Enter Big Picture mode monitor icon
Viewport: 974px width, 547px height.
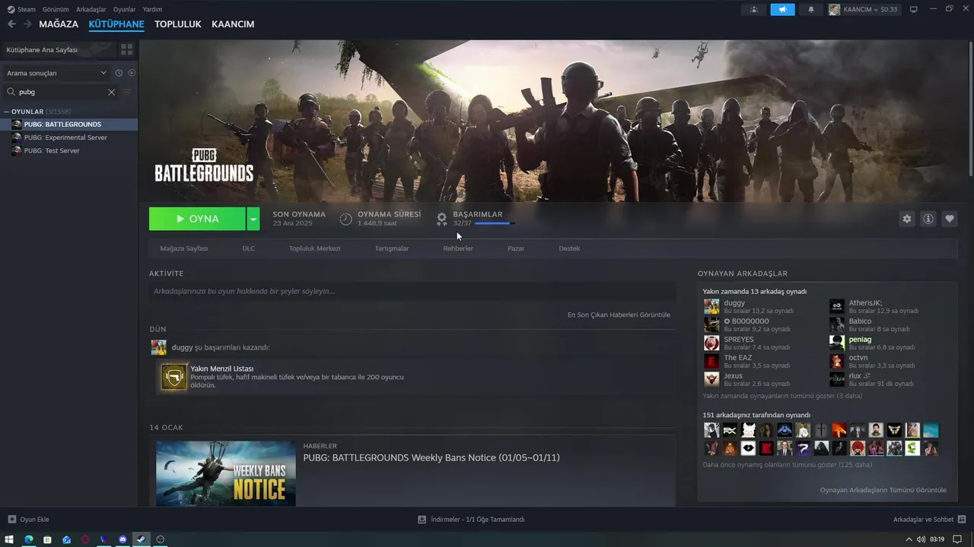tap(914, 9)
